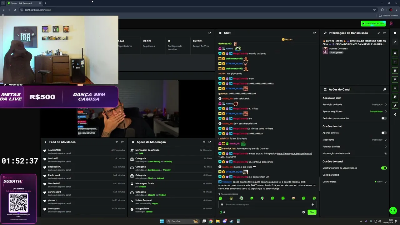Open the broadcast signal sidebar icon

(x=395, y=88)
